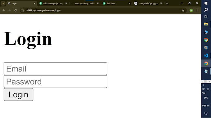Open Windows search from taskbar
The height and width of the screenshot is (118, 211).
[206, 10]
